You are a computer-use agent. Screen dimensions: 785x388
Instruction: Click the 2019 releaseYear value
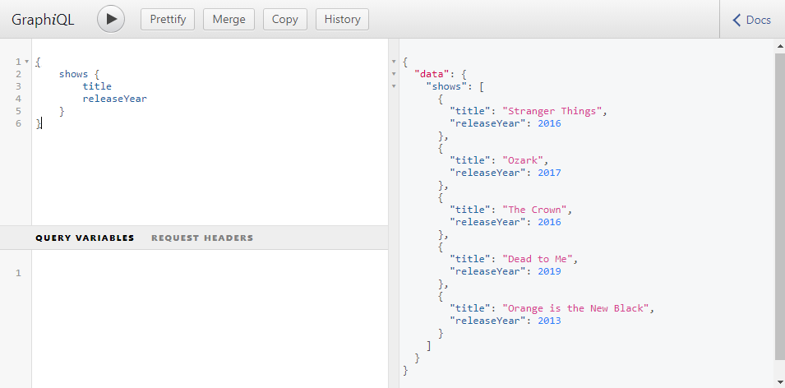click(x=549, y=271)
